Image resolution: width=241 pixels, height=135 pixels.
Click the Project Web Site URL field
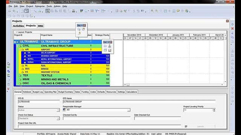[99, 126]
